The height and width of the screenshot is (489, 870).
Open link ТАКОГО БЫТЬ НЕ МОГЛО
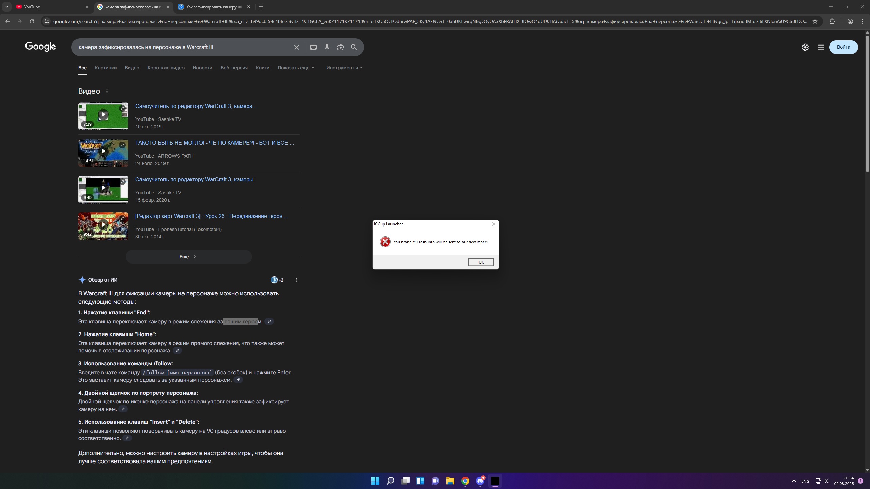point(214,143)
